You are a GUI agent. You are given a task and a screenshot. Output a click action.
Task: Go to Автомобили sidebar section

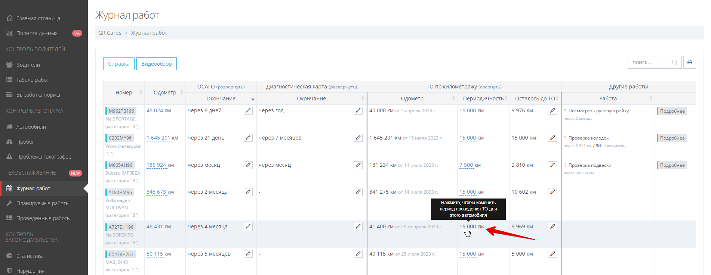tap(31, 127)
